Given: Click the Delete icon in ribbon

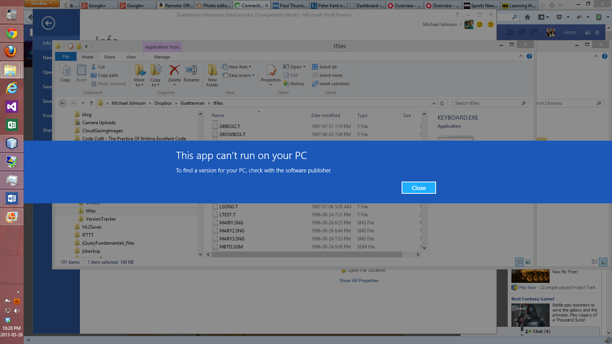Looking at the screenshot, I should click(174, 73).
